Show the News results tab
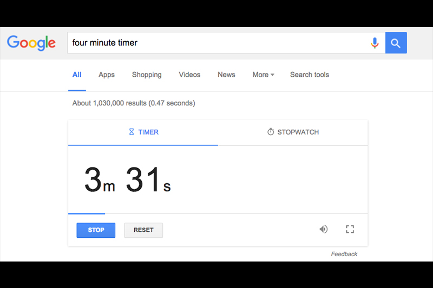Image resolution: width=433 pixels, height=288 pixels. pyautogui.click(x=226, y=75)
